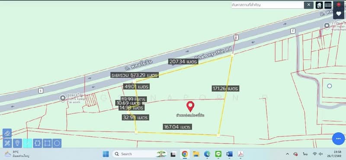Open the home icon in top toolbar

pos(319,5)
